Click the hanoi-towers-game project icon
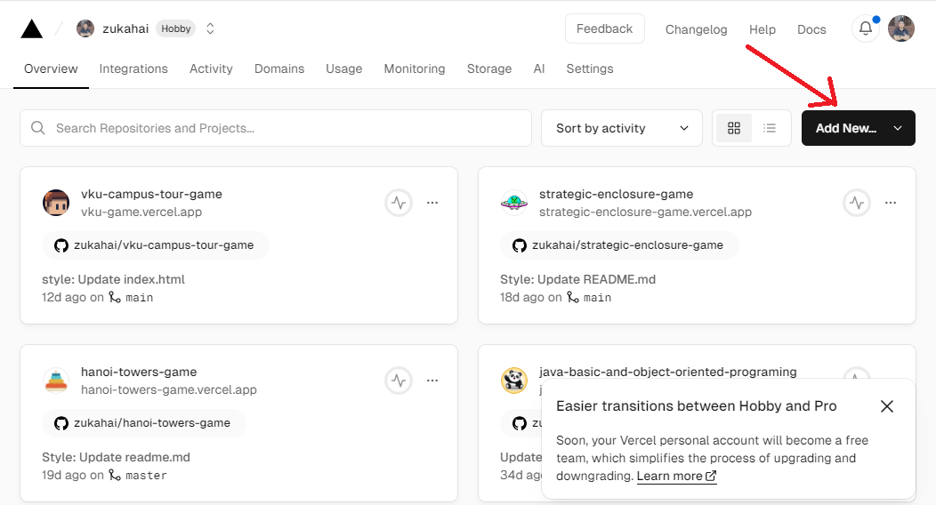This screenshot has height=505, width=936. (56, 381)
